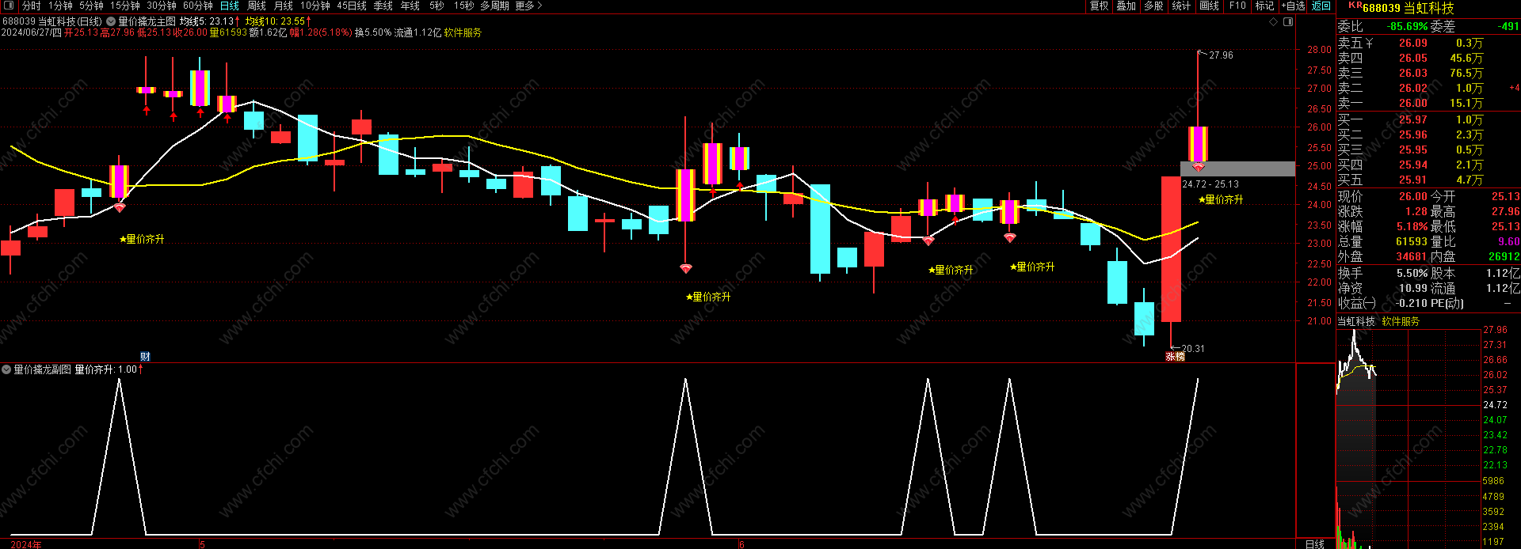This screenshot has width=1521, height=549.
Task: Open F10 company information
Action: point(1237,6)
